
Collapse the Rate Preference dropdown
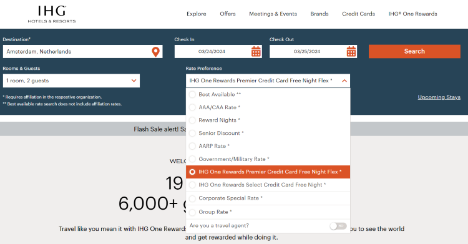coord(344,81)
